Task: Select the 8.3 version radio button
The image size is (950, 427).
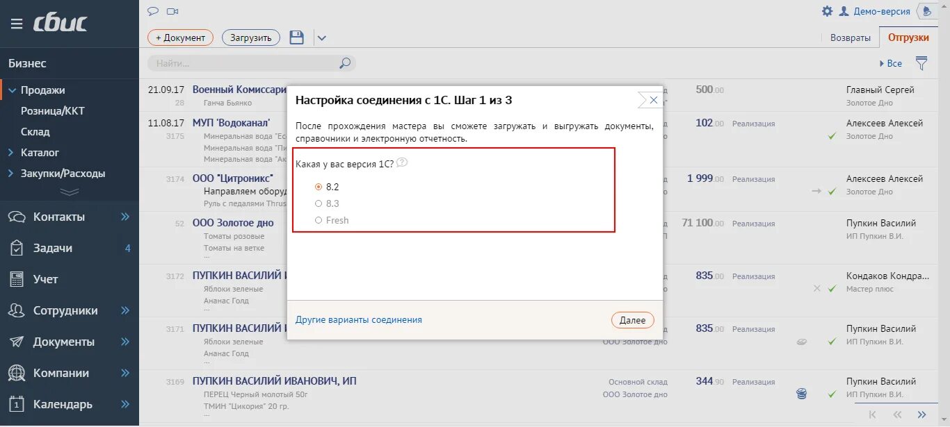Action: pos(319,203)
